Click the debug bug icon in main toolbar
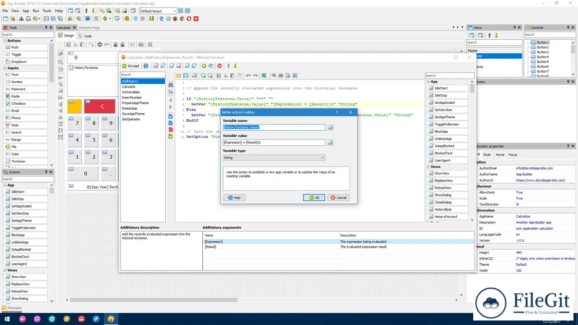Image resolution: width=578 pixels, height=325 pixels. pos(127,19)
